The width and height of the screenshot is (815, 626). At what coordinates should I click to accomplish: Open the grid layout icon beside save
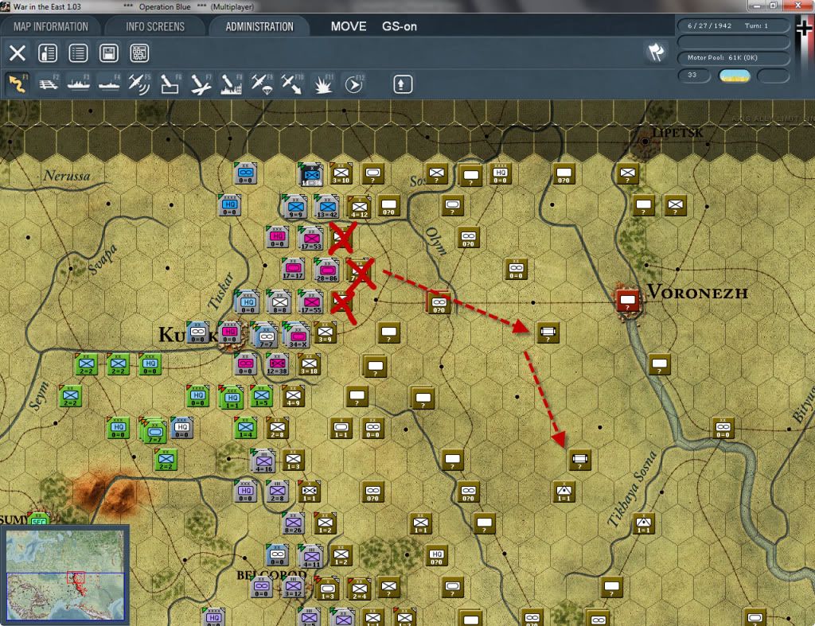[139, 52]
